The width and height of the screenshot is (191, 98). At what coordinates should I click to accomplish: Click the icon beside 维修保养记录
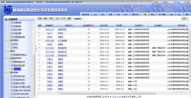point(12,65)
